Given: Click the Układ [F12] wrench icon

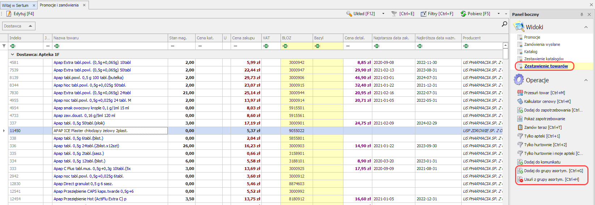Looking at the screenshot, I should click(349, 14).
